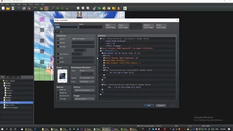This screenshot has width=233, height=131.
Task: Select the Shadow Pen tool
Action: click(72, 8)
